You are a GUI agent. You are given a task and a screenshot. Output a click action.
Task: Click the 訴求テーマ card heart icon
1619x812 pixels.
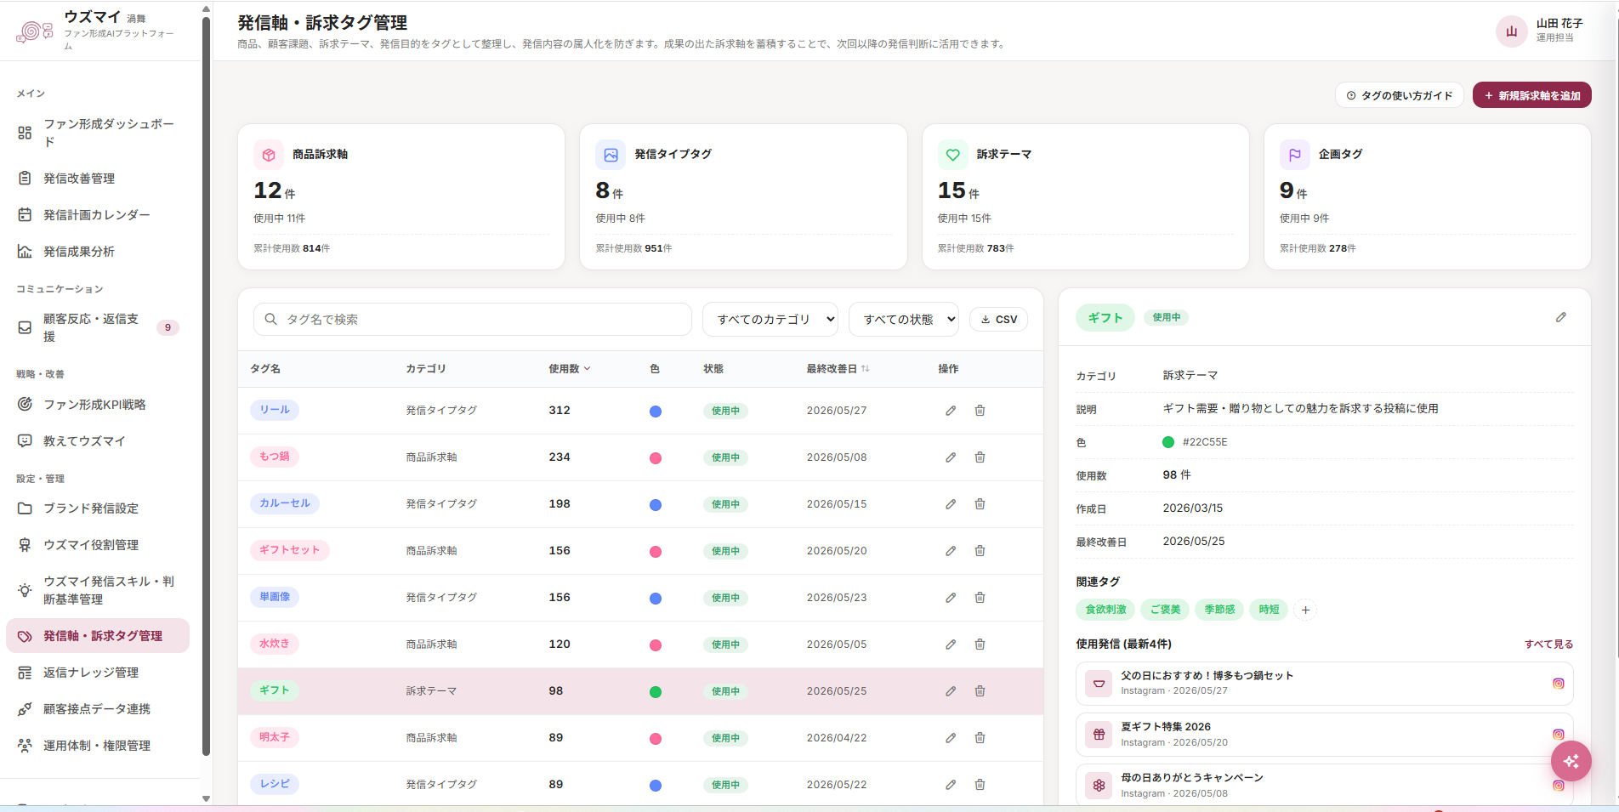[953, 155]
